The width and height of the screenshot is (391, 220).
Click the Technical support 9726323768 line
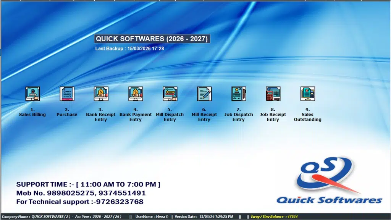click(x=80, y=202)
